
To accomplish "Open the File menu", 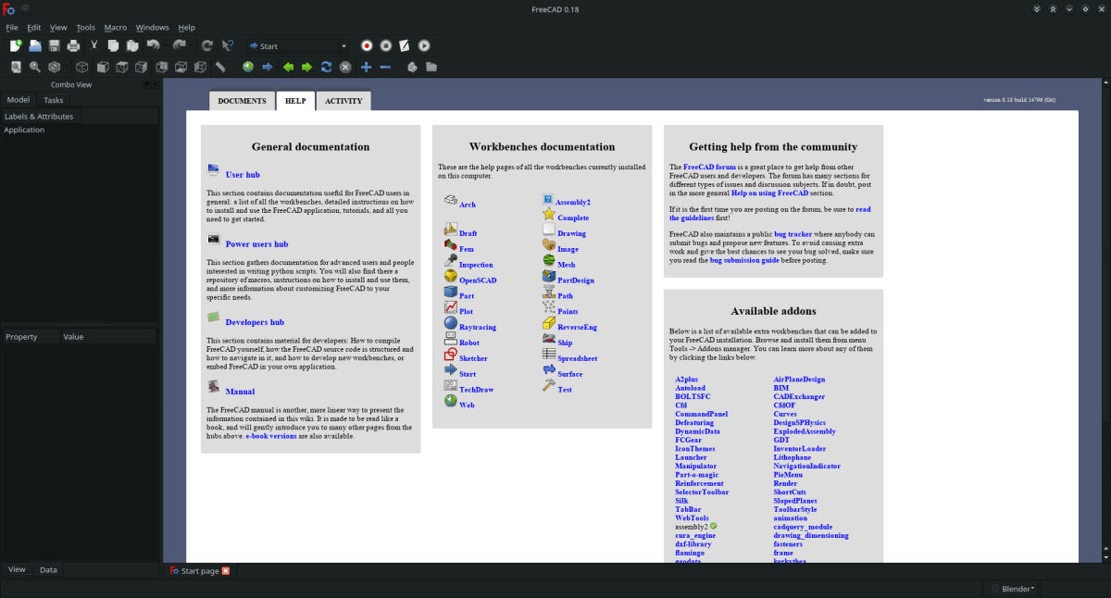I will pyautogui.click(x=12, y=28).
